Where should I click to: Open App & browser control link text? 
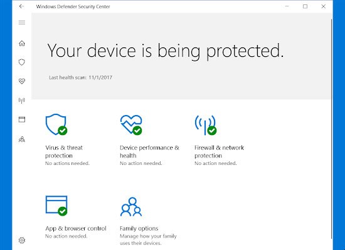(x=76, y=229)
